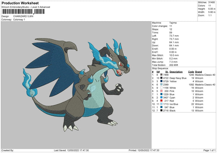Click the St. column header
217x153 pixels.
(x=167, y=72)
